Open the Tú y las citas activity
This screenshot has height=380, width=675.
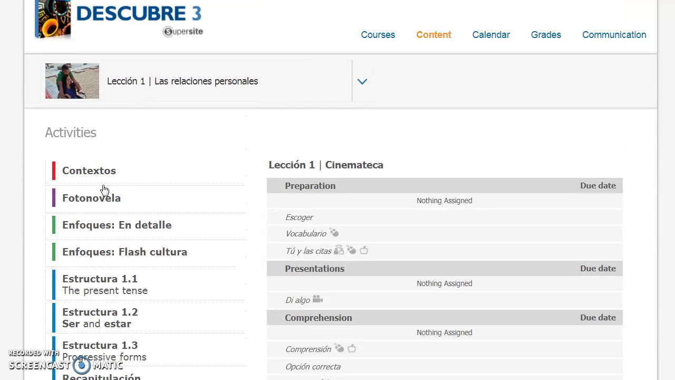(x=308, y=251)
